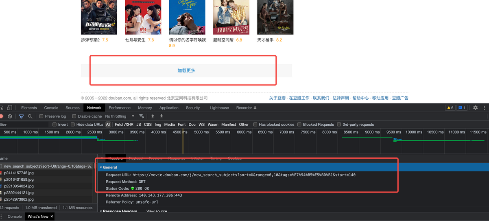Click the 七月与安生 movie poster
Image resolution: width=489 pixels, height=221 pixels.
tap(143, 17)
